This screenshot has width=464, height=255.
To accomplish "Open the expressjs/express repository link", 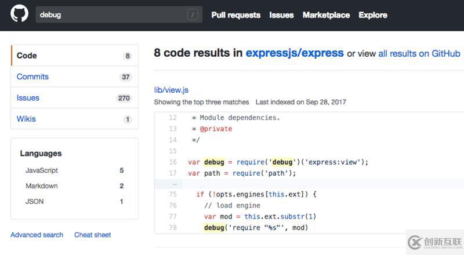I will (295, 53).
